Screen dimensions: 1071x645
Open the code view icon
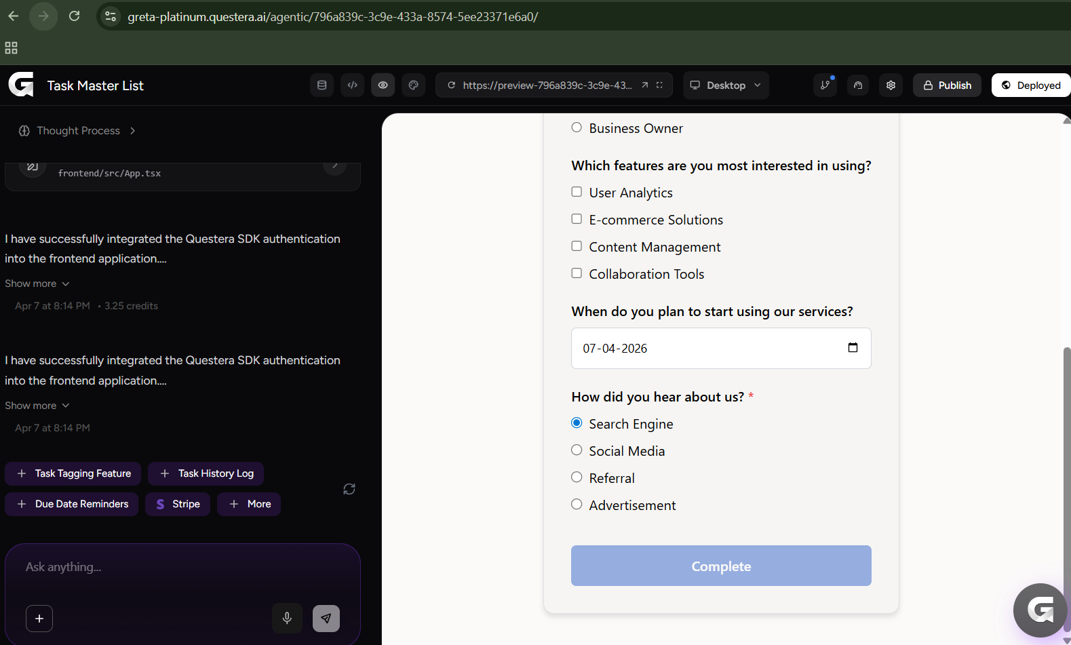353,85
